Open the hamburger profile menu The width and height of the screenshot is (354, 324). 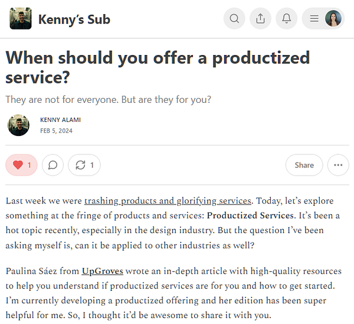point(314,19)
